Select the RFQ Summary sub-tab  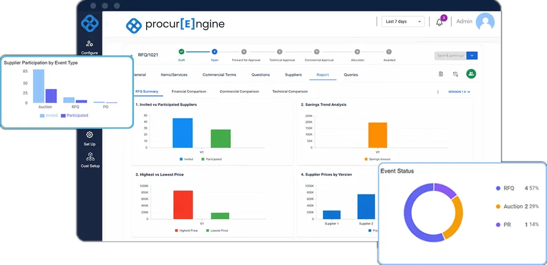tap(147, 91)
